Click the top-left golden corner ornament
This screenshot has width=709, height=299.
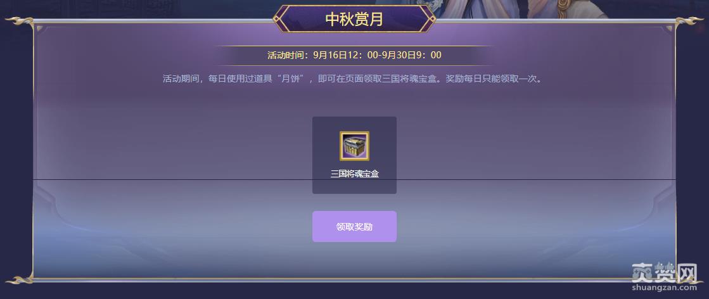coord(20,22)
